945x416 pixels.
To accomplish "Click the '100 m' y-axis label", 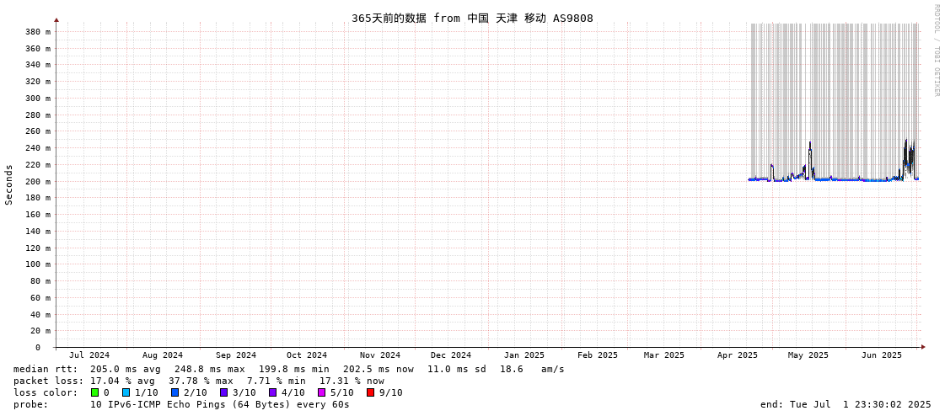I will [x=39, y=264].
